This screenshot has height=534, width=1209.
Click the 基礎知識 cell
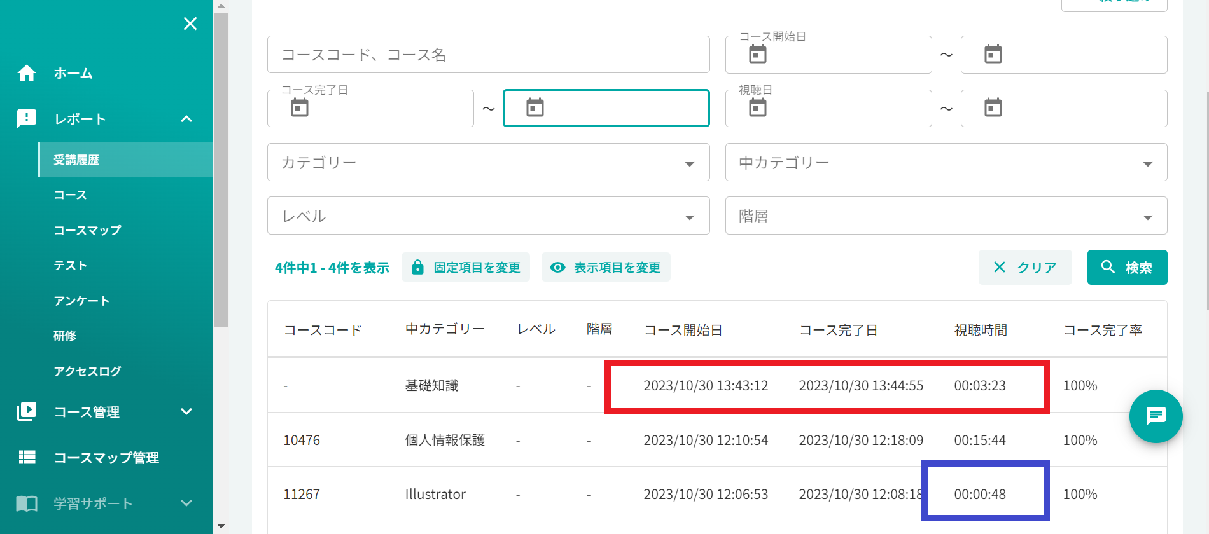431,385
